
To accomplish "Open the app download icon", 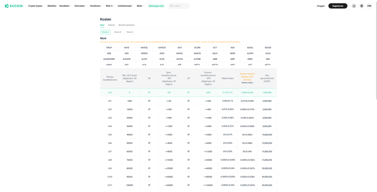I will pos(354,6).
